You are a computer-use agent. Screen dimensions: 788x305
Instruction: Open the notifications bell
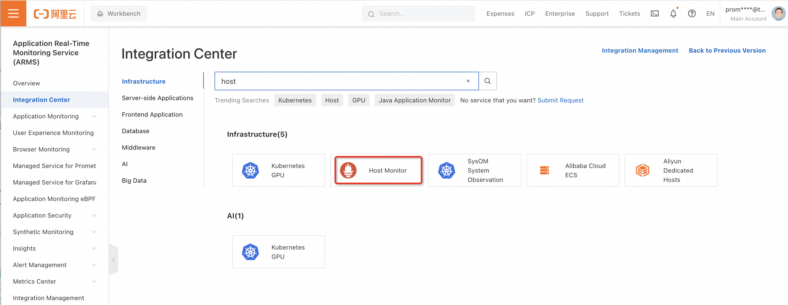click(673, 13)
